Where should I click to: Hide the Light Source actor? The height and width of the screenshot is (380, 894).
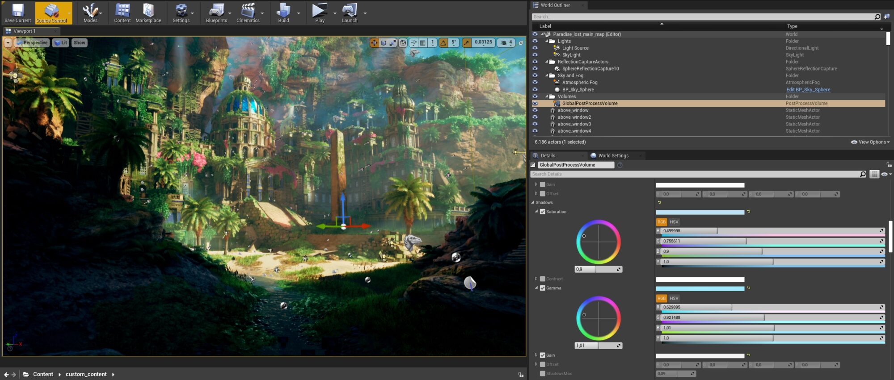pos(535,48)
